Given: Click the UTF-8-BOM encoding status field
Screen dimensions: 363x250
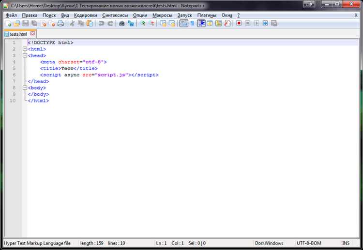Looking at the screenshot, I should point(309,243).
